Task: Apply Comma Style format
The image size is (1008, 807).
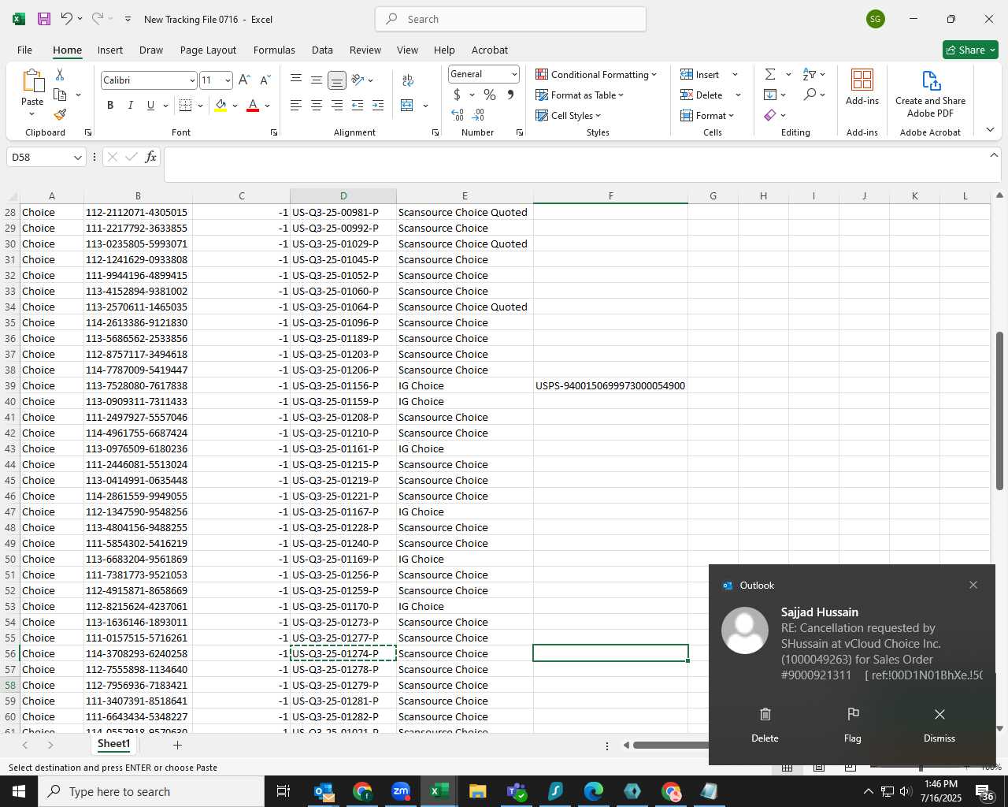Action: pyautogui.click(x=510, y=95)
